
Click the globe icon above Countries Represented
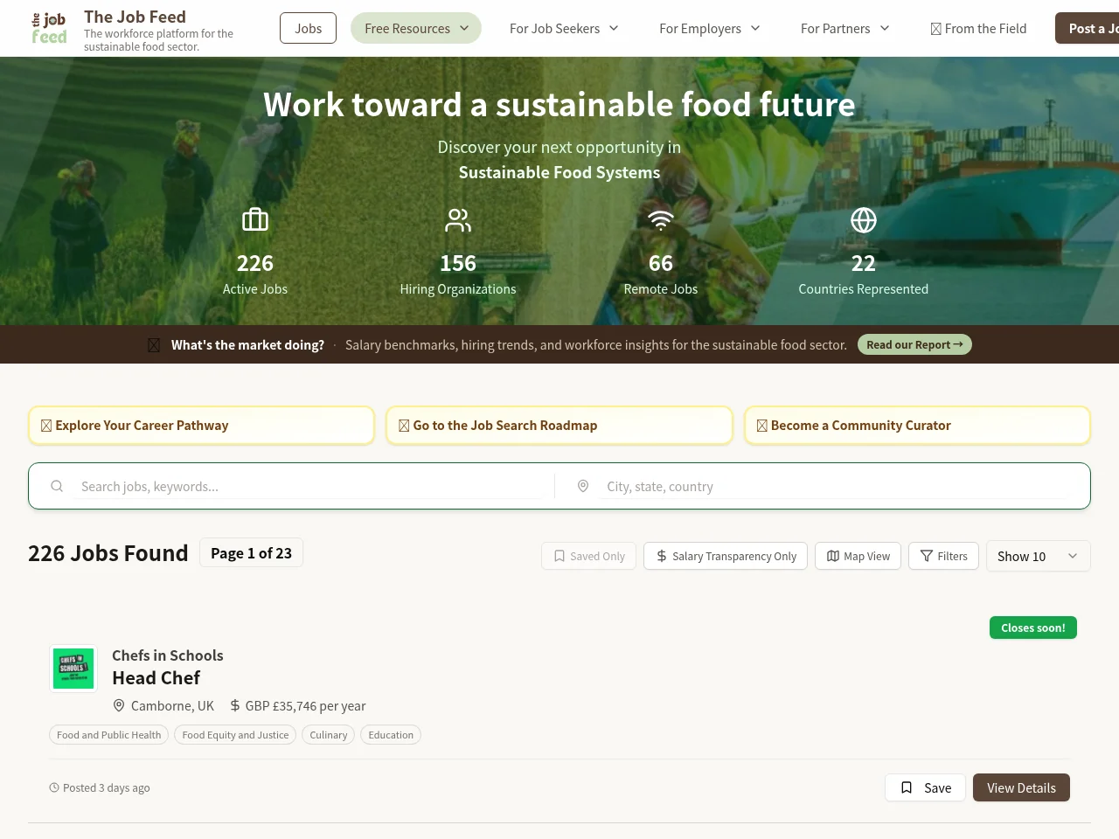point(864,219)
